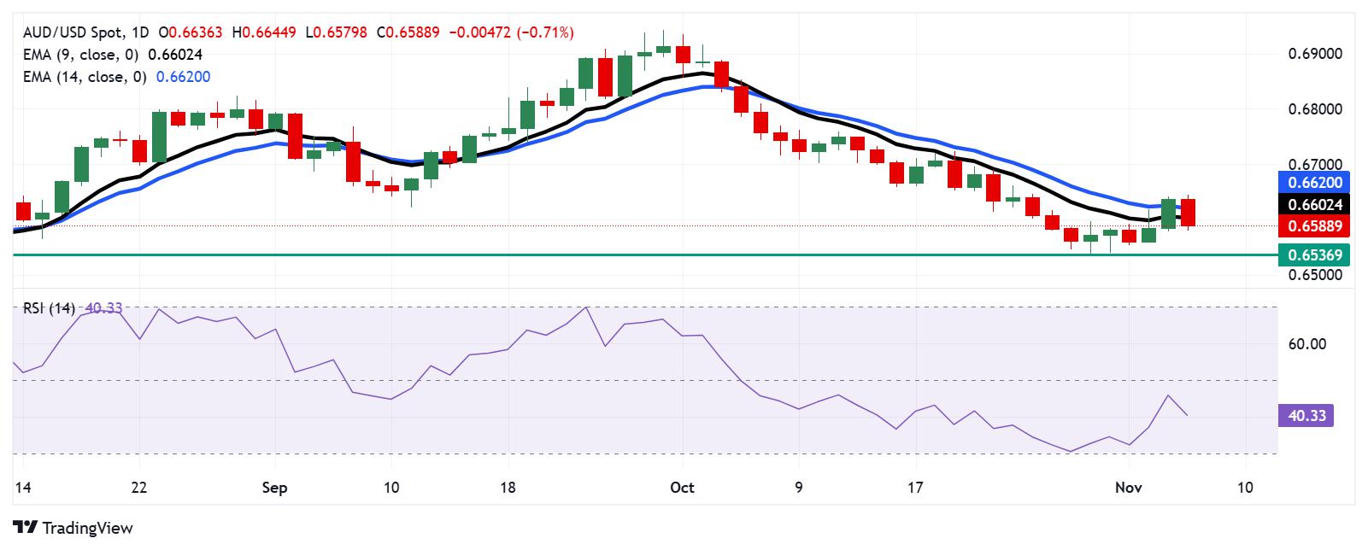Image resolution: width=1368 pixels, height=550 pixels.
Task: Click the red 0.65889 current price label
Action: pos(1314,226)
